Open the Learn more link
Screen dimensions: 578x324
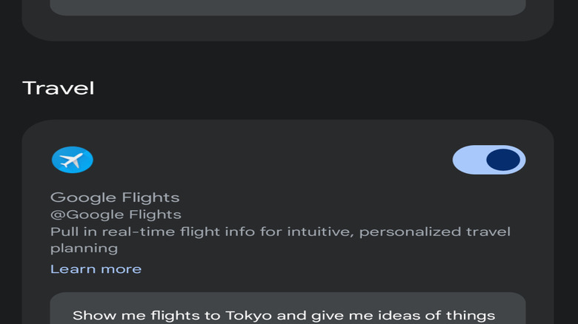point(96,269)
